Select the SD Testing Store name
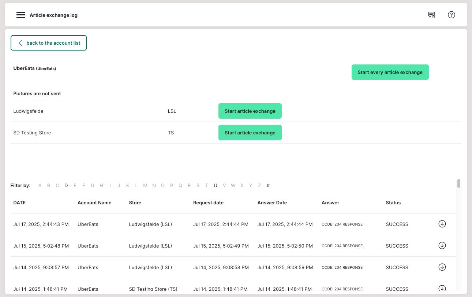 click(x=32, y=133)
